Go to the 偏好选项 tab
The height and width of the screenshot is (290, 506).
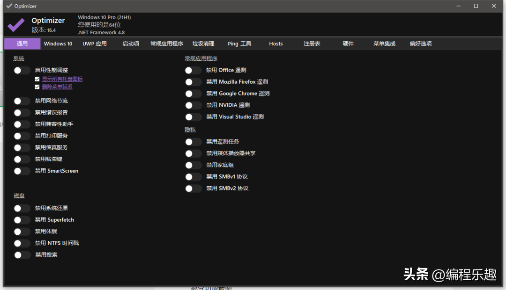(x=420, y=43)
